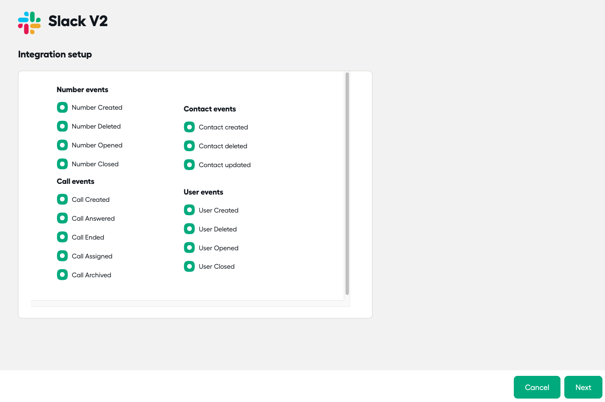Select the Contact events heading
Viewport: 605px width, 402px height.
tap(210, 109)
